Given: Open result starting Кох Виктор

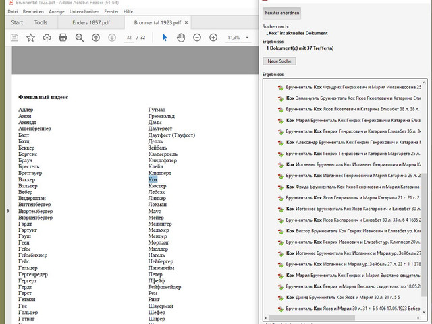Looking at the screenshot, I should tap(353, 231).
